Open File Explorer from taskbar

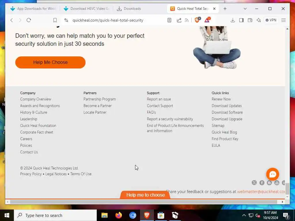[x=104, y=215]
